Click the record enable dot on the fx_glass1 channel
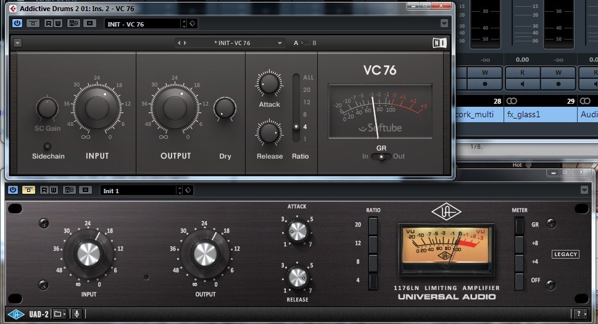Screen dimensions: 598x324 (x=559, y=83)
